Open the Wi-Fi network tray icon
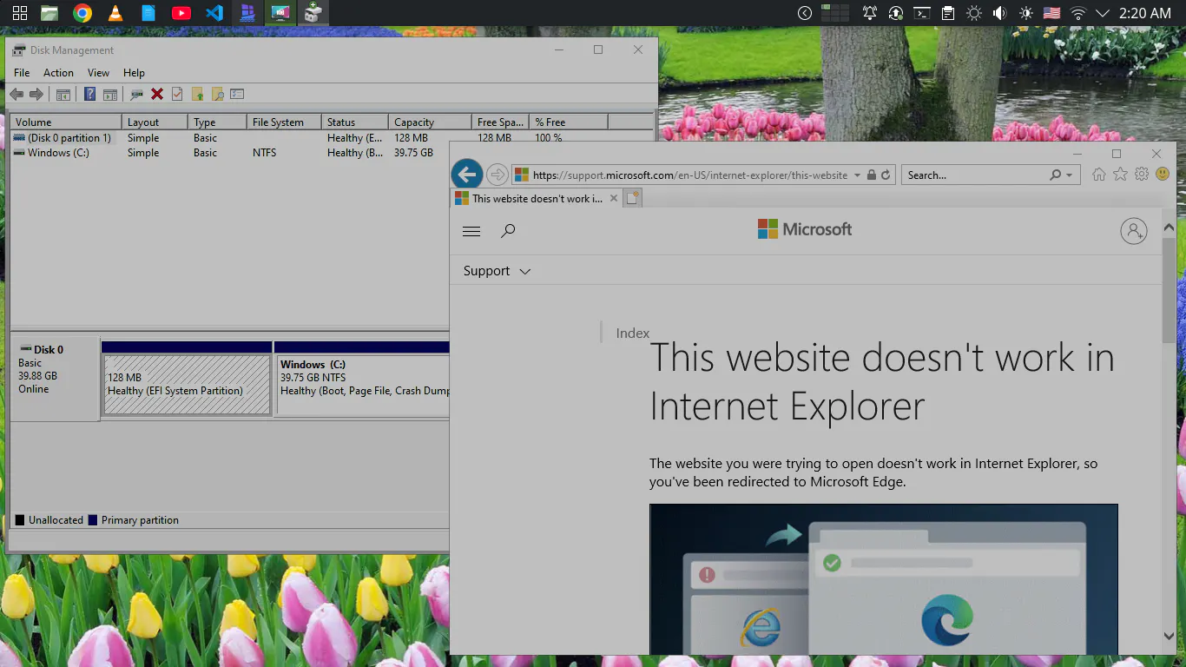1186x667 pixels. pos(1078,13)
